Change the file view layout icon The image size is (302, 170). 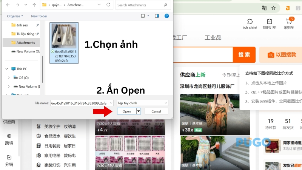tap(143, 16)
